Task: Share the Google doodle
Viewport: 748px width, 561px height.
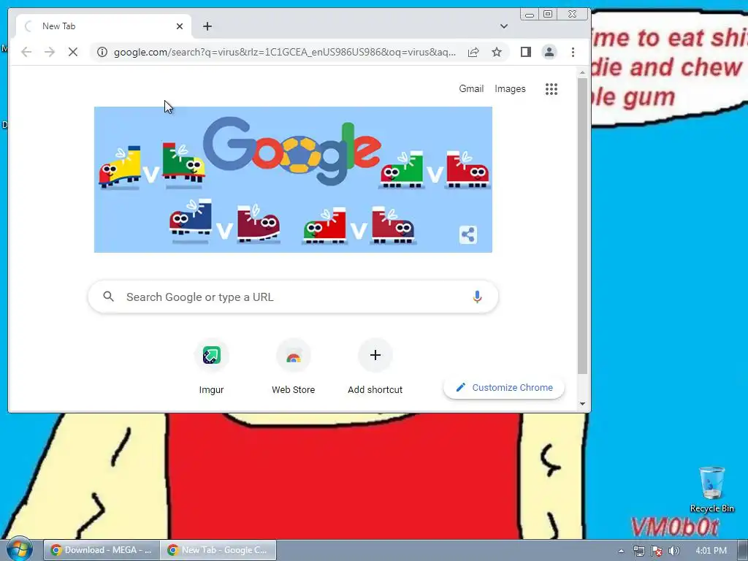Action: pyautogui.click(x=468, y=234)
